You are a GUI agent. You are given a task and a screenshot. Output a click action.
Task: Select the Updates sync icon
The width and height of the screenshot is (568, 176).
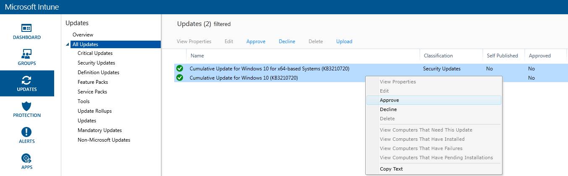26,80
